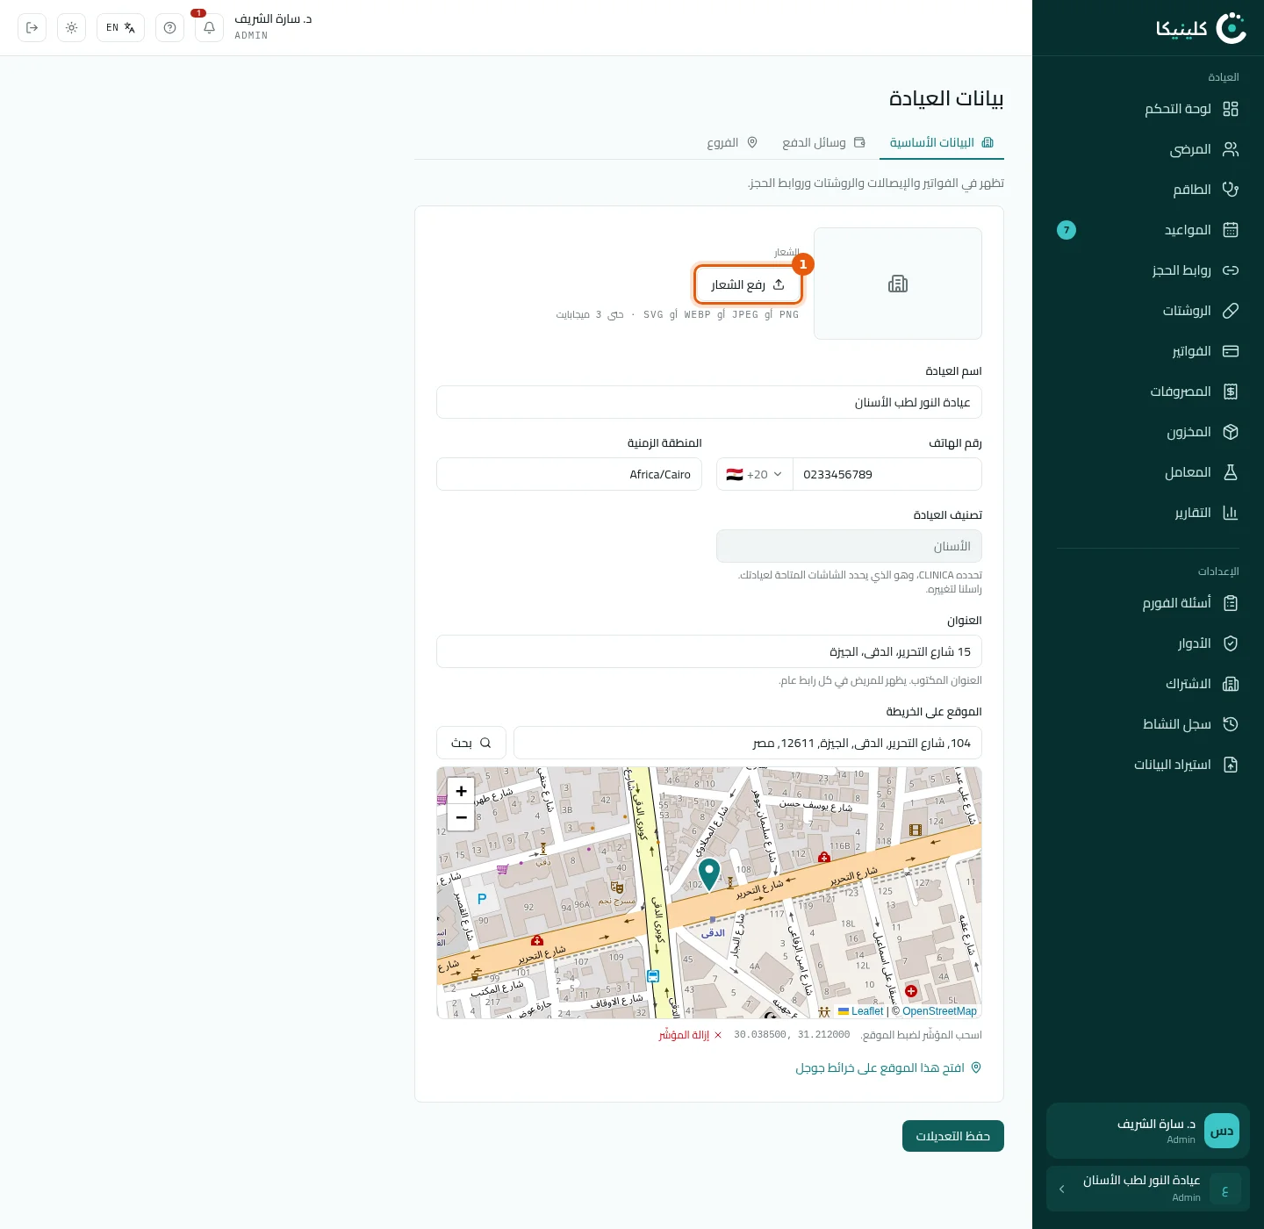Open المواعيد appointments section
Image resolution: width=1264 pixels, height=1229 pixels.
[1148, 230]
